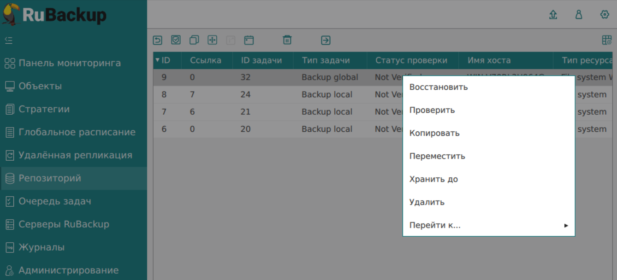Go to Глобальное расписание section
The width and height of the screenshot is (617, 280).
[77, 132]
